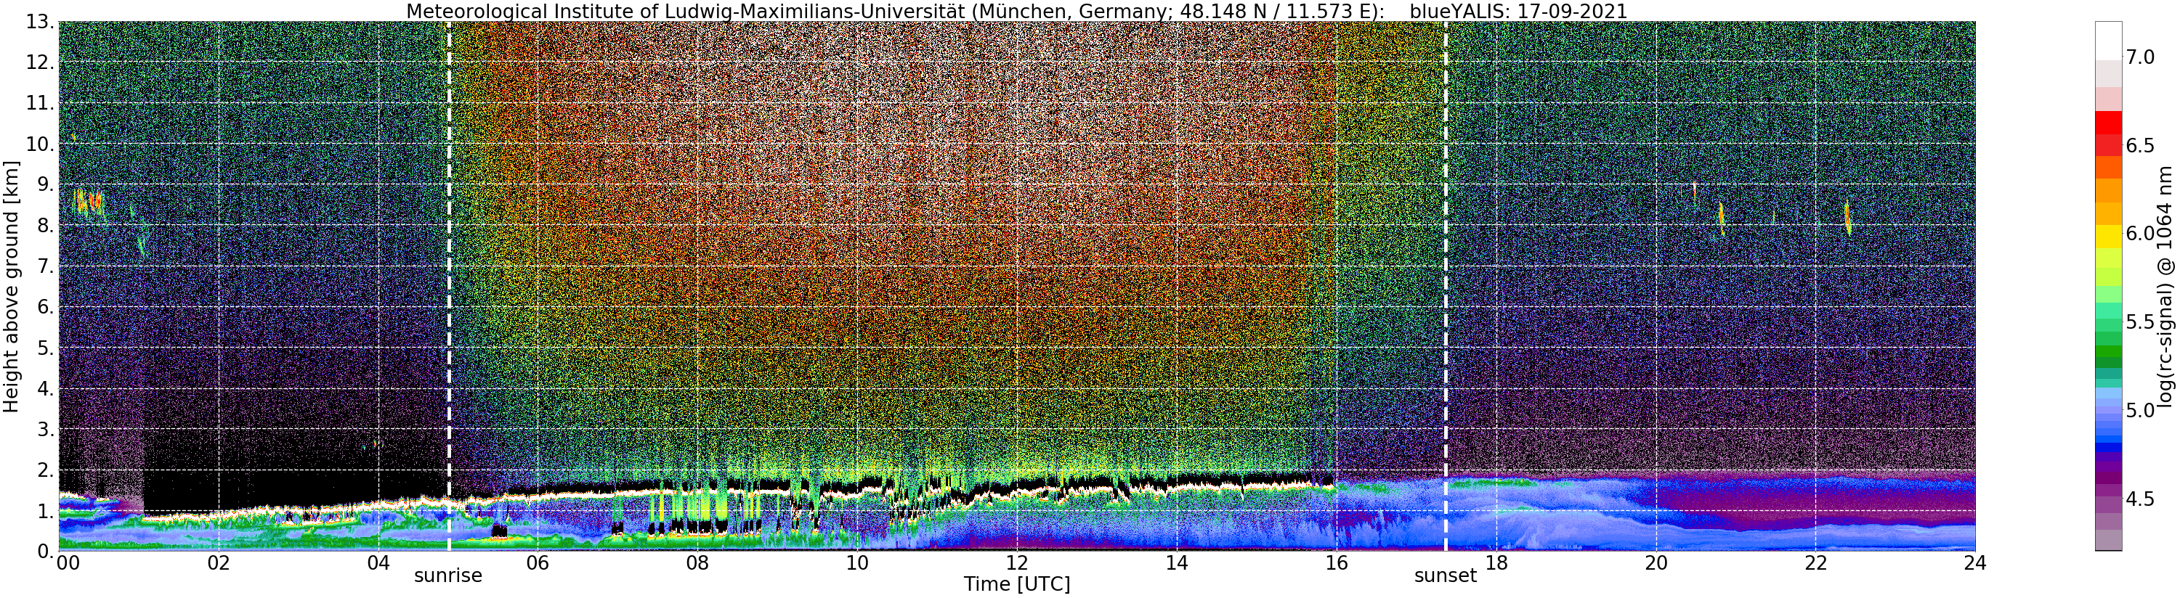Click the x-axis tick label 24
This screenshot has width=2180, height=598.
pos(1975,562)
